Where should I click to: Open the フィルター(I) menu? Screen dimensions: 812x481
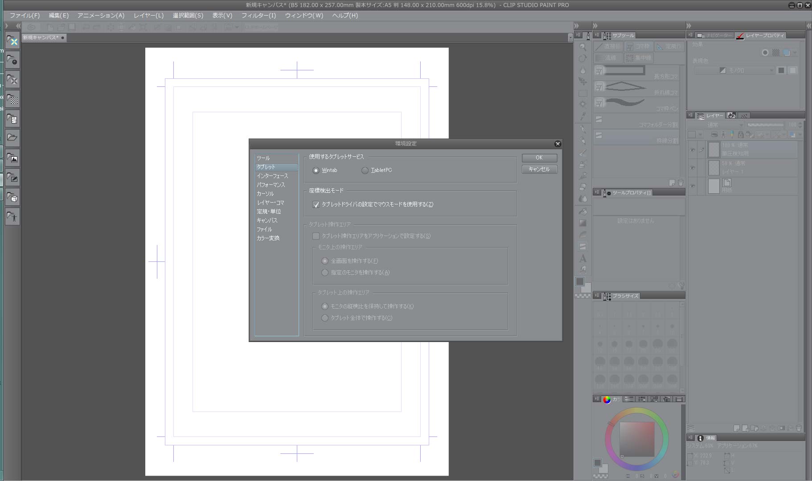pyautogui.click(x=258, y=15)
